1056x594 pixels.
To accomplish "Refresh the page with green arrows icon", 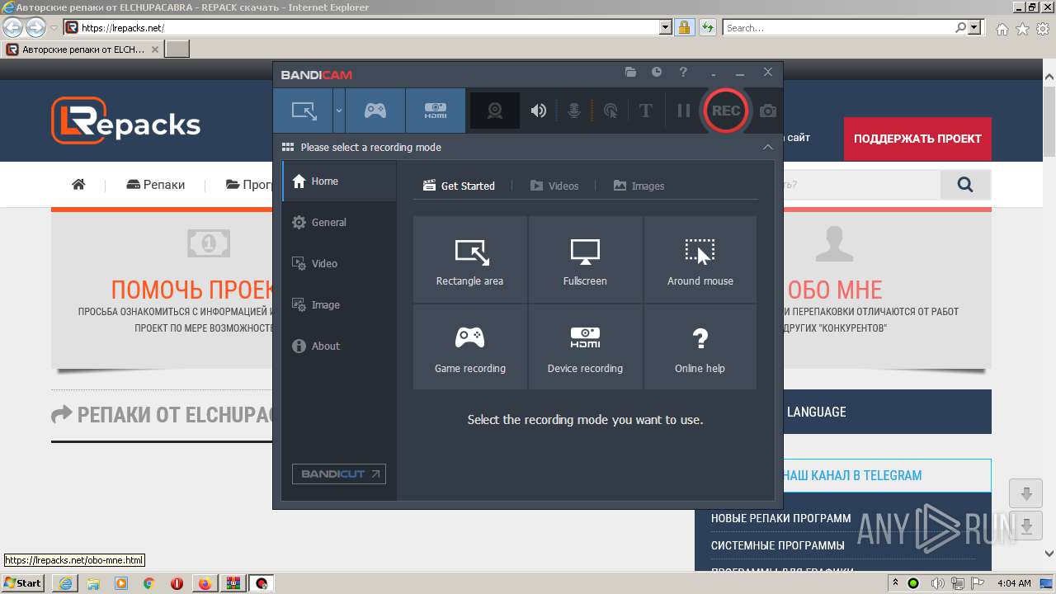I will [x=707, y=27].
